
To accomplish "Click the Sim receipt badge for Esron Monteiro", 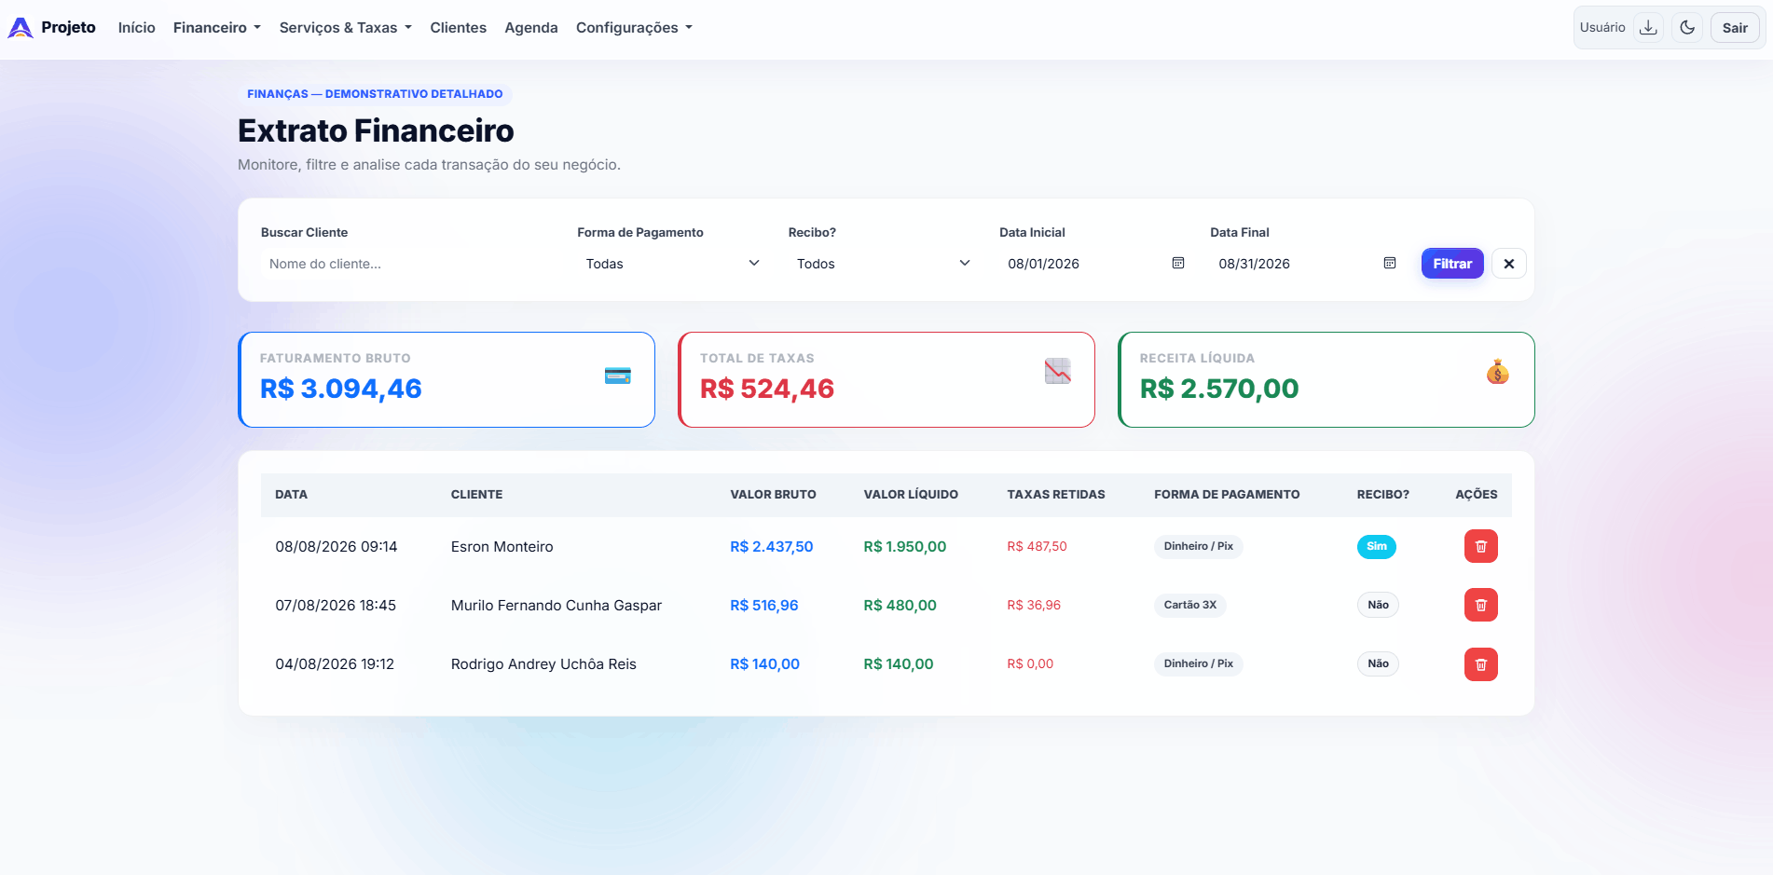I will pyautogui.click(x=1377, y=546).
